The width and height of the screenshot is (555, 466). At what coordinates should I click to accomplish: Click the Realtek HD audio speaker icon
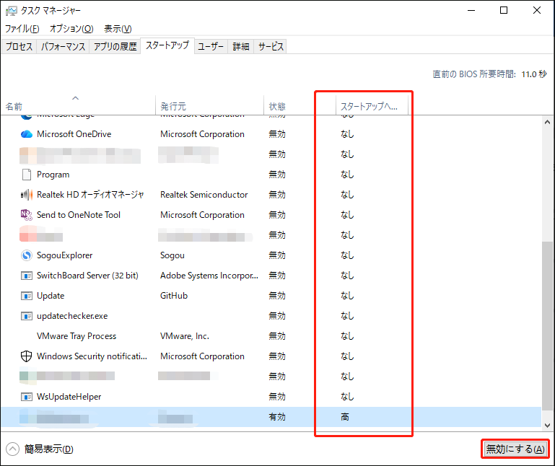click(27, 195)
